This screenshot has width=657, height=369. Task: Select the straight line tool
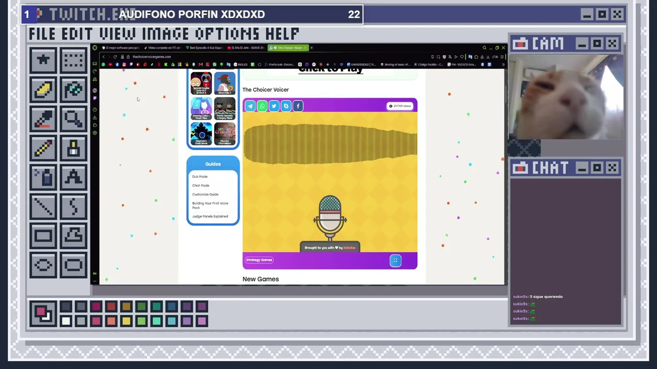click(43, 207)
